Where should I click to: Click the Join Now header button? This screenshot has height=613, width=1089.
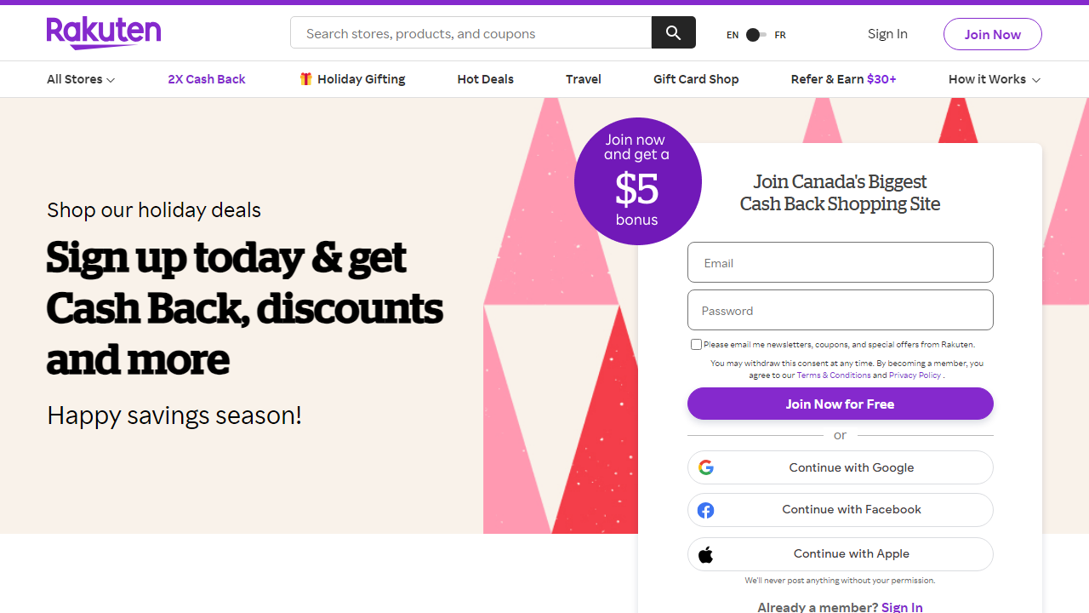[x=992, y=34]
